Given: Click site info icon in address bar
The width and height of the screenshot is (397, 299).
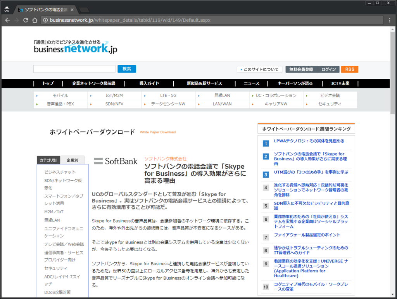Looking at the screenshot, I should pos(45,20).
